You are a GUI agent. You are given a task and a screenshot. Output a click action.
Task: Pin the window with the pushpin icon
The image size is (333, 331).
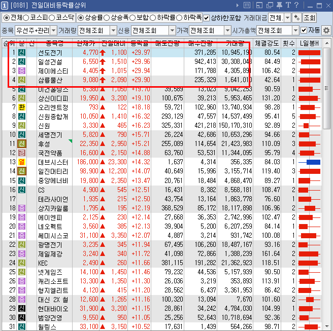[x=279, y=5]
